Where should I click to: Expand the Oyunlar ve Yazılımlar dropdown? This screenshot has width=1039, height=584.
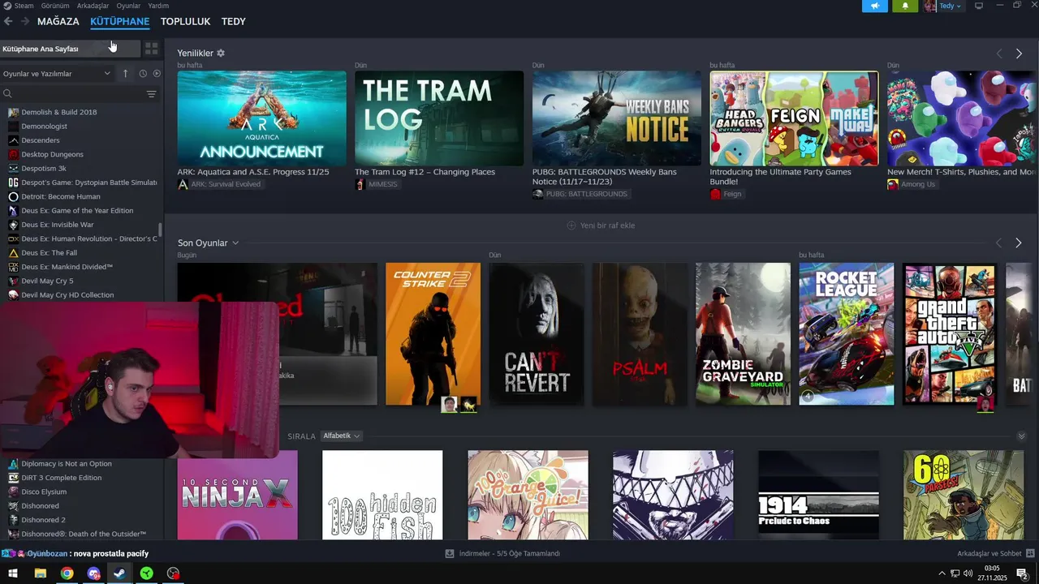pyautogui.click(x=56, y=73)
